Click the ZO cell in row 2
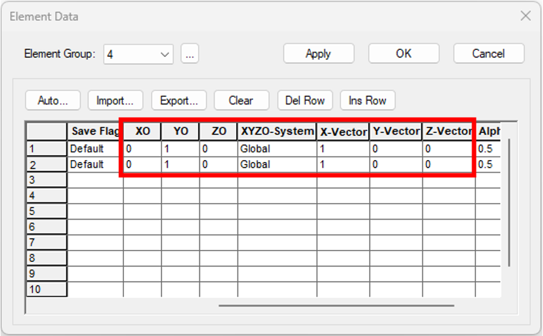543x336 pixels. pyautogui.click(x=218, y=165)
